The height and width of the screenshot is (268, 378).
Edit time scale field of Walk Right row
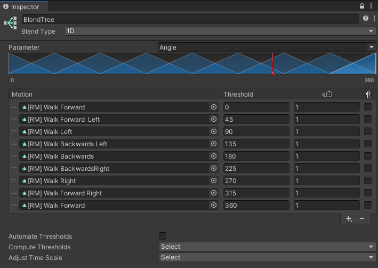click(x=327, y=181)
